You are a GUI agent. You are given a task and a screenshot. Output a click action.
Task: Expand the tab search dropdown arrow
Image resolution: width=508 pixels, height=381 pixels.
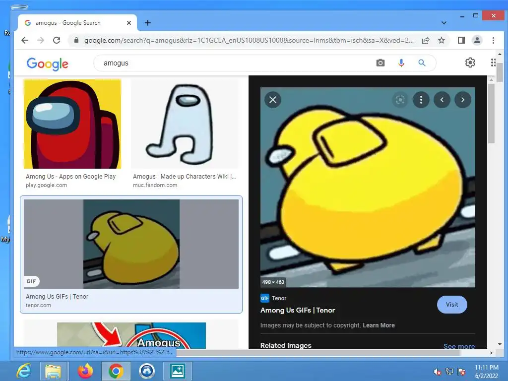pyautogui.click(x=444, y=23)
